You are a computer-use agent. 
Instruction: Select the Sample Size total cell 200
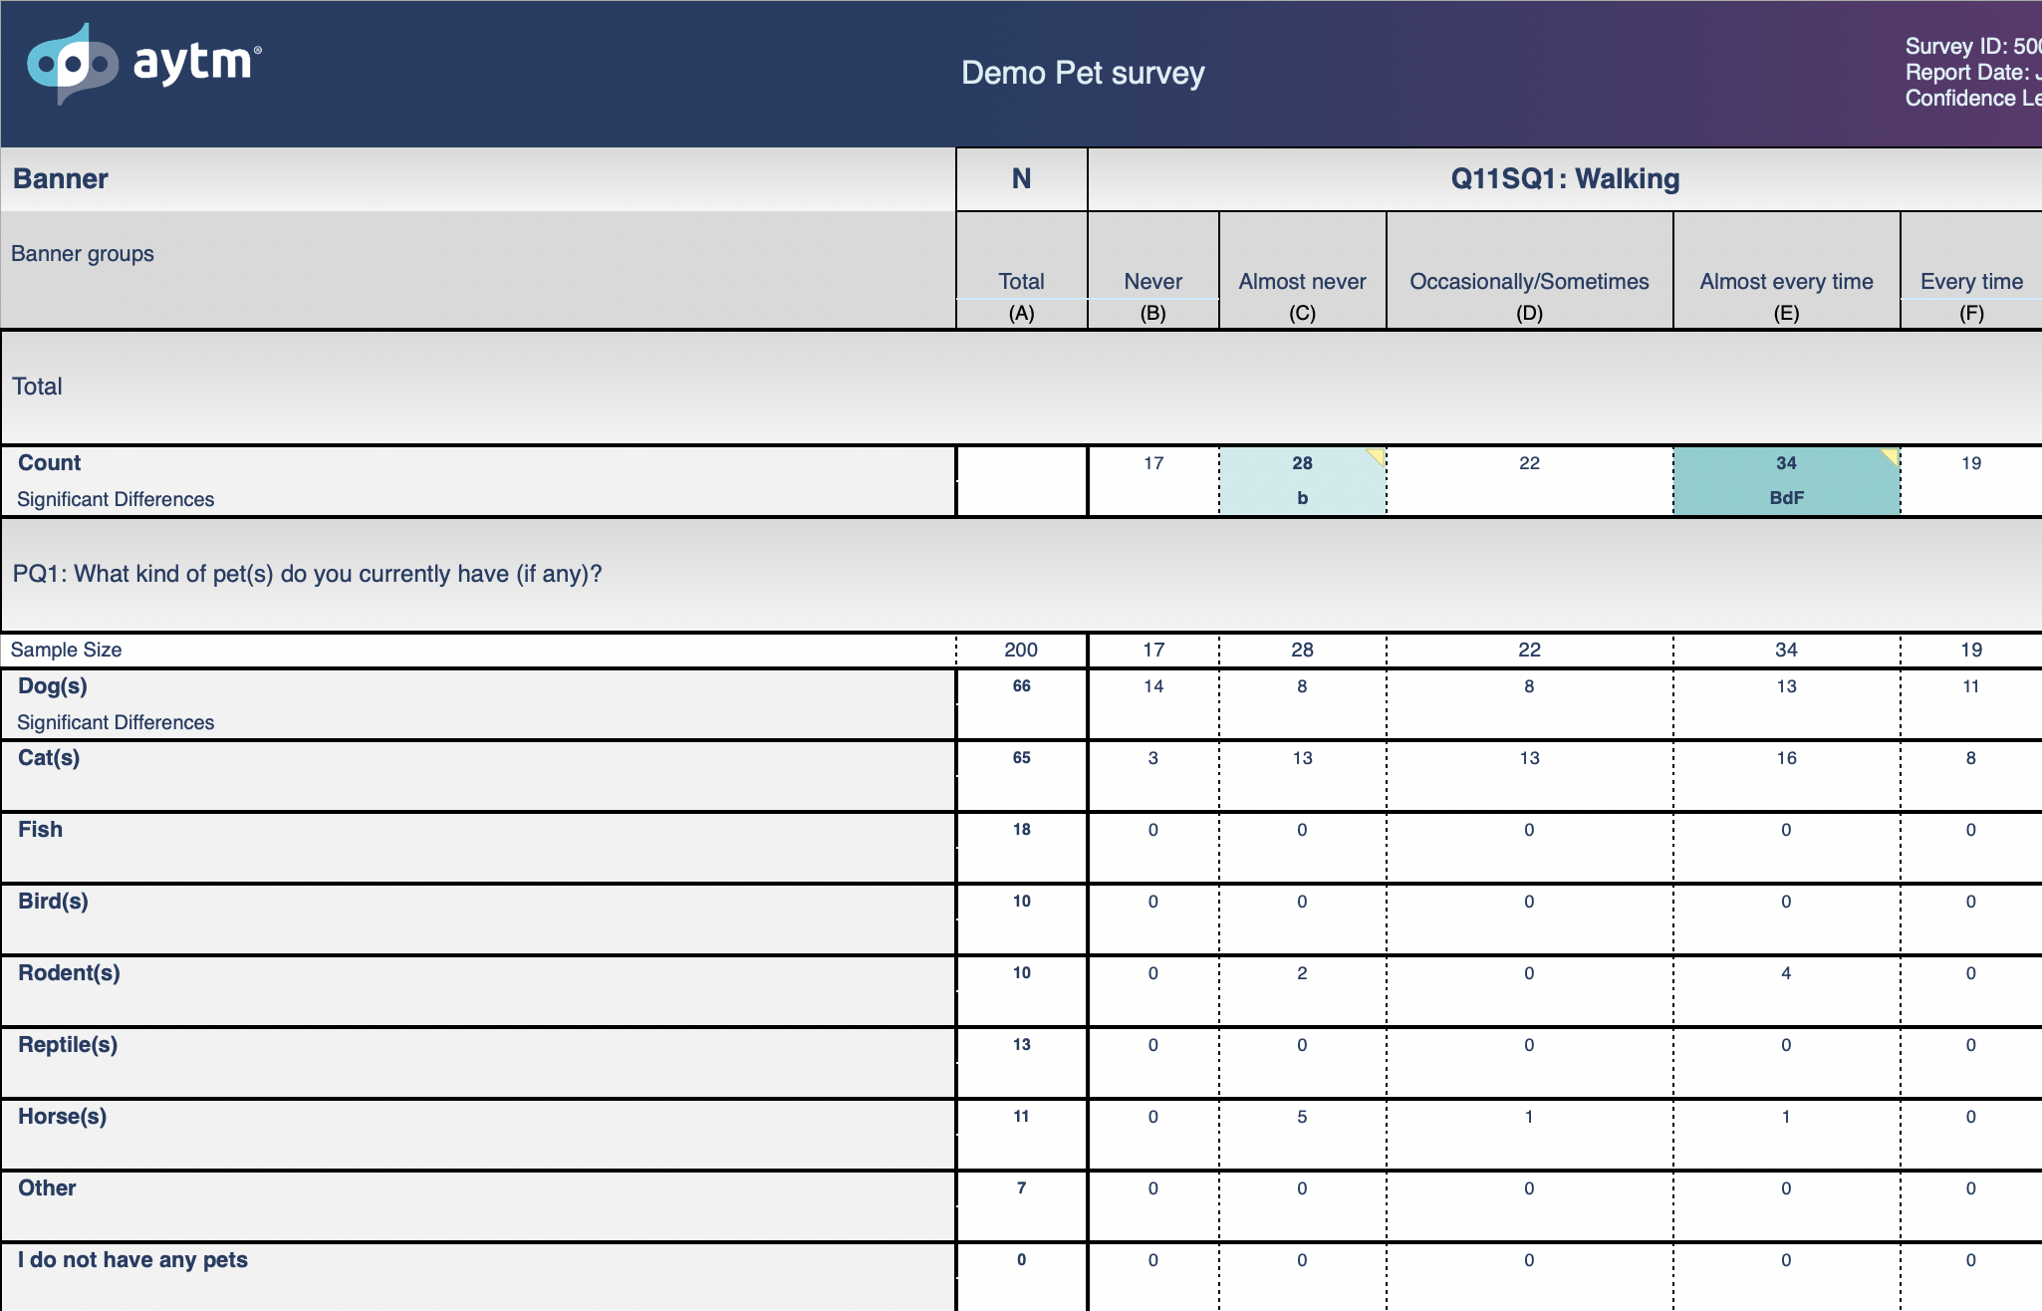click(1021, 650)
